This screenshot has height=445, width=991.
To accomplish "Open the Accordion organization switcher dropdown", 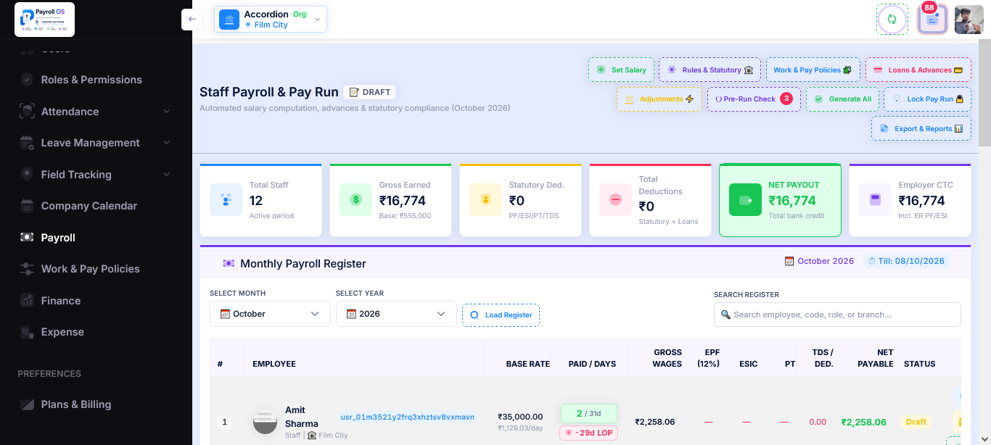I will tap(271, 20).
